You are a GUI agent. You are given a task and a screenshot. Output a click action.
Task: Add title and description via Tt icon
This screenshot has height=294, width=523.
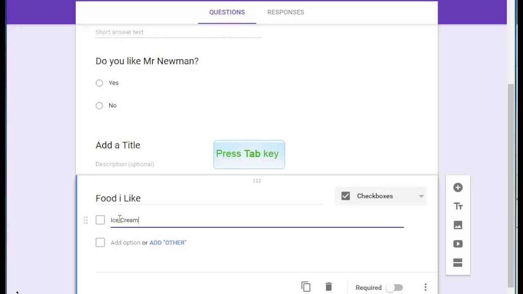point(458,206)
